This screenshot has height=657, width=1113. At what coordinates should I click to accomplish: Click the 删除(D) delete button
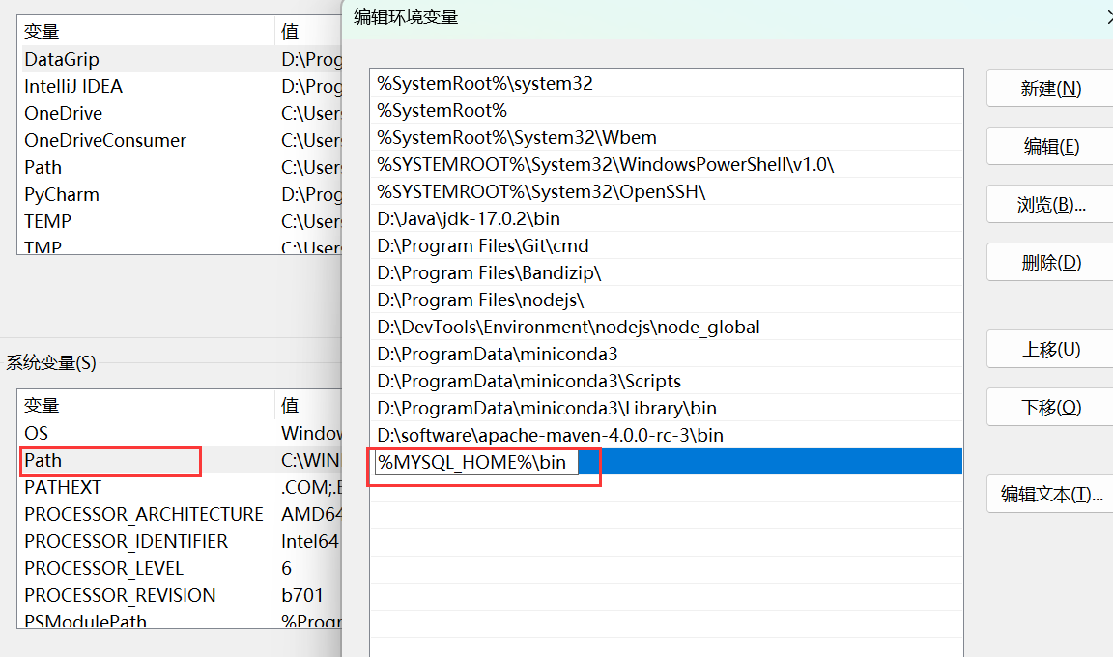tap(1050, 263)
